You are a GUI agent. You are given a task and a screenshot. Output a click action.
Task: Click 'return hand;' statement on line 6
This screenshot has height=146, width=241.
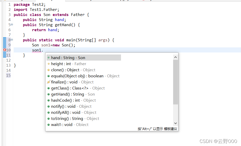46,30
